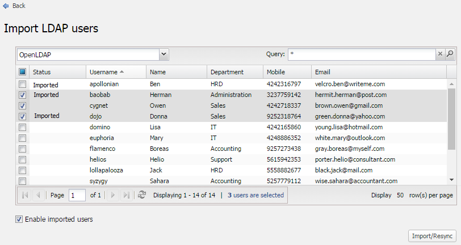Click the Status column header
461x245 pixels.
pyautogui.click(x=42, y=72)
